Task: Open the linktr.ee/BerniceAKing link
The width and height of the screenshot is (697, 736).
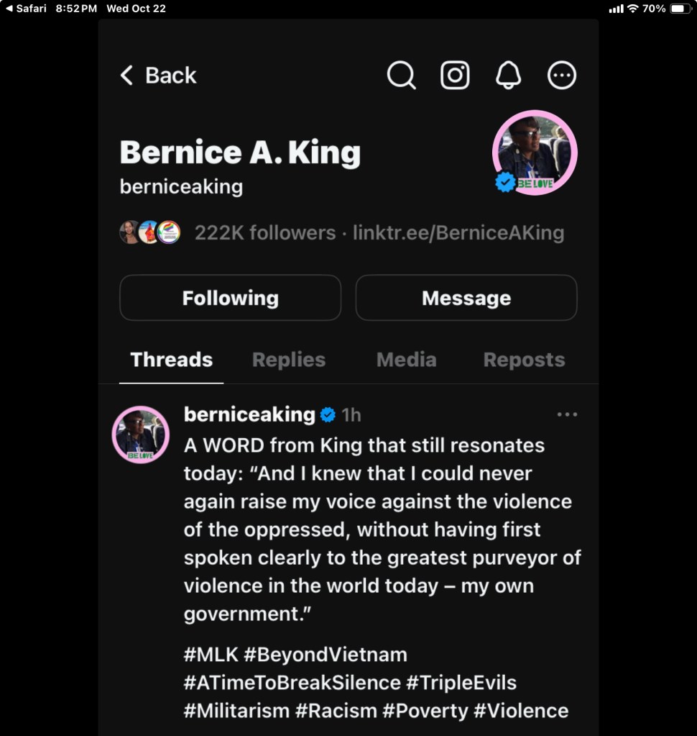Action: click(458, 233)
